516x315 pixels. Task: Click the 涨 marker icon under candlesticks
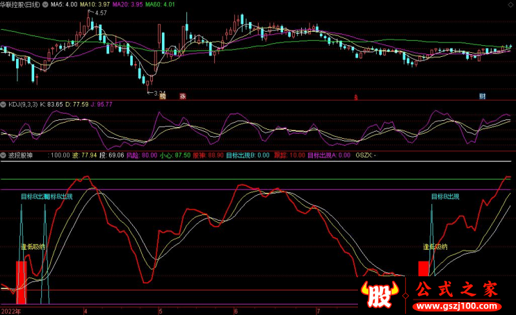click(183, 96)
